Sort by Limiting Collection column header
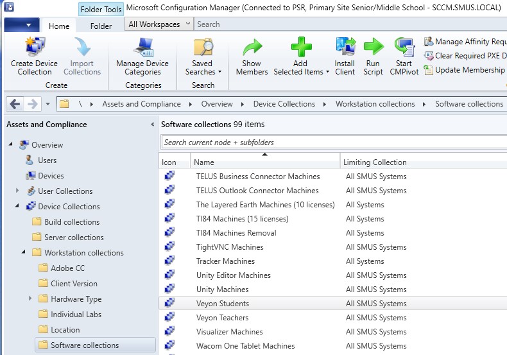 [x=375, y=162]
